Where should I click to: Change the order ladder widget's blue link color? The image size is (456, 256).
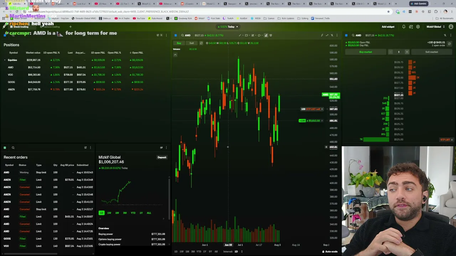[x=346, y=35]
